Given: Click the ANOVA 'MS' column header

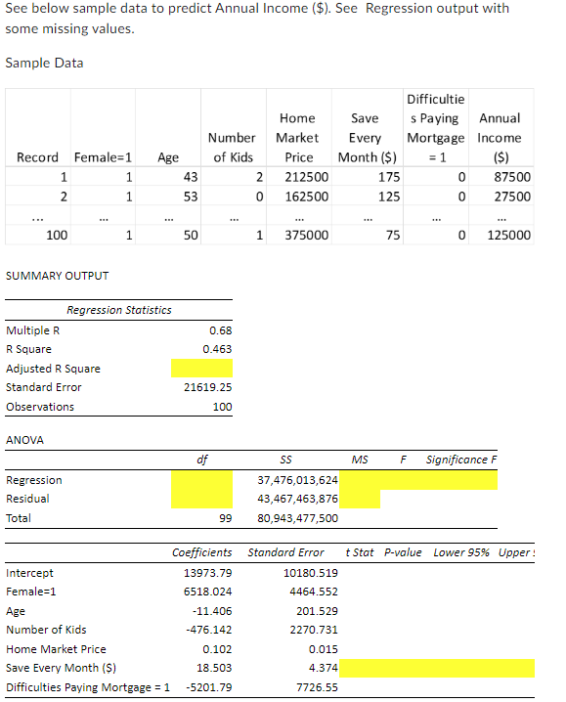Looking at the screenshot, I should 360,460.
